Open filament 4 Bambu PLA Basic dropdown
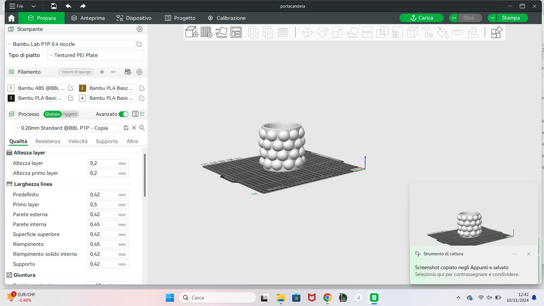Viewport: 544px width, 306px height. coord(112,98)
